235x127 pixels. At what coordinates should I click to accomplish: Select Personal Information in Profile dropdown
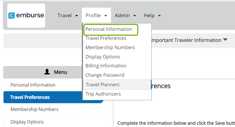click(x=109, y=29)
